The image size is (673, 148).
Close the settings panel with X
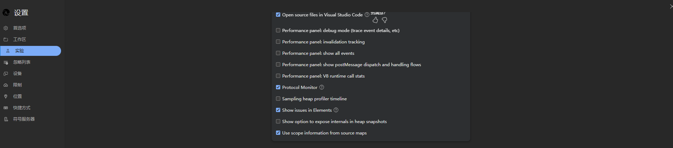coord(671,6)
